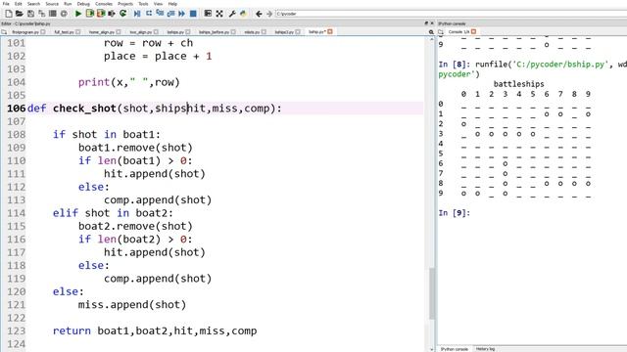Click the 'In [9]:' console prompt
Viewport: 627px width, 352px height.
(x=455, y=213)
